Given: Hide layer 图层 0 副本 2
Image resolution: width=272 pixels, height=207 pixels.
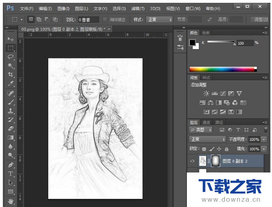Looking at the screenshot, I should (x=192, y=161).
